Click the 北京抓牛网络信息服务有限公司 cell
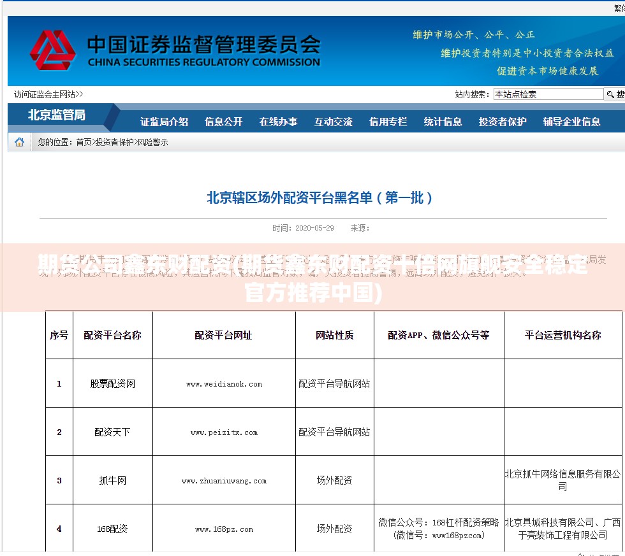The image size is (625, 556). click(x=562, y=480)
